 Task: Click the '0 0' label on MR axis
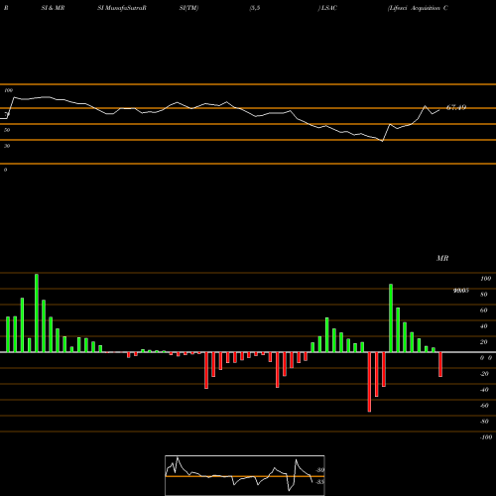[x=486, y=358]
